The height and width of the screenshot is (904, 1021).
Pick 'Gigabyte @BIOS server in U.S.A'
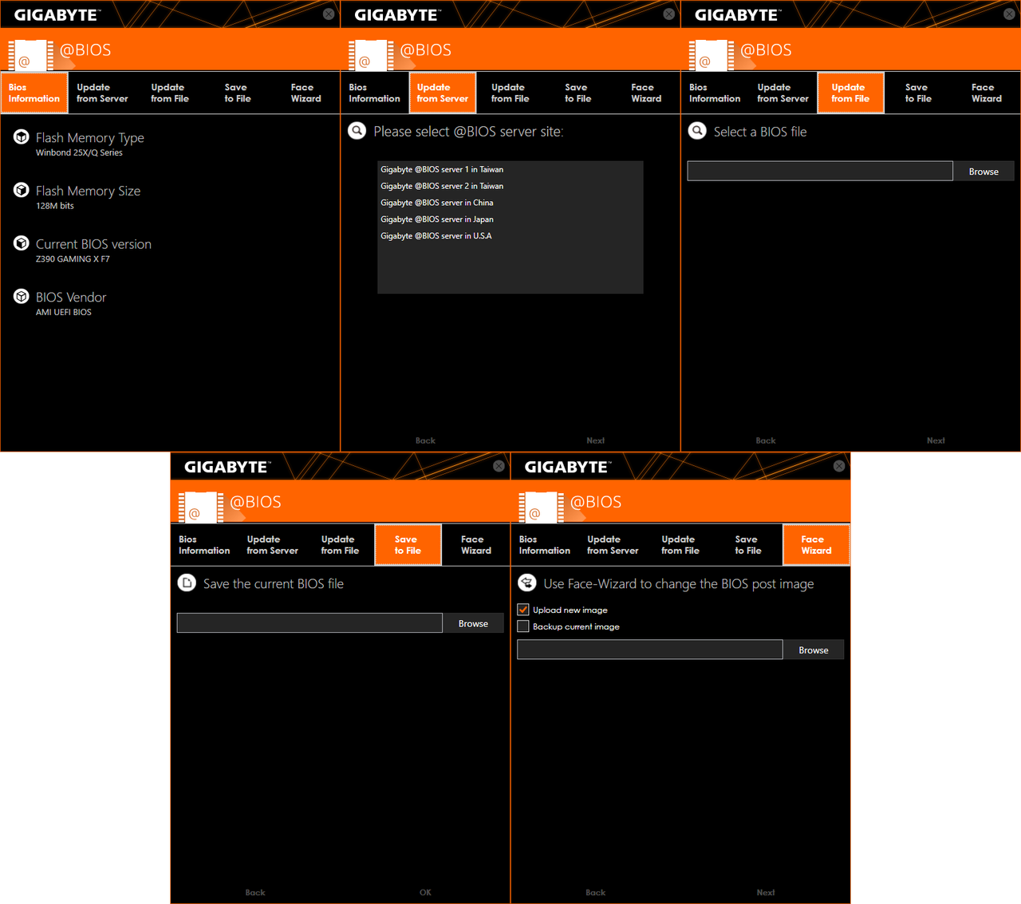pyautogui.click(x=510, y=236)
